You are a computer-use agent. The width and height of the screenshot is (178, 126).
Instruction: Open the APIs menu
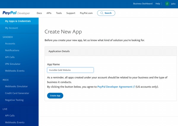coord(49,13)
